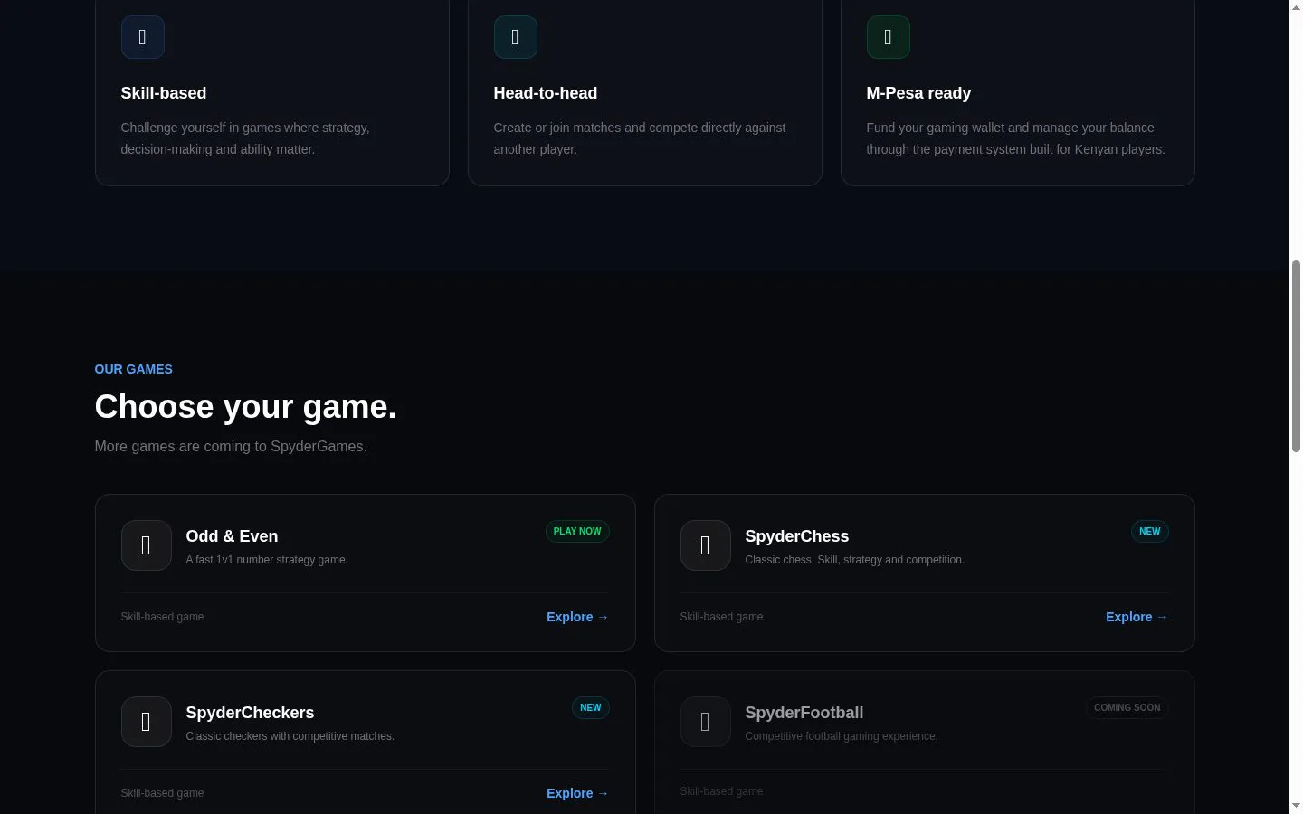The width and height of the screenshot is (1303, 814).
Task: Click the scrollbar up arrow
Action: tap(1296, 7)
